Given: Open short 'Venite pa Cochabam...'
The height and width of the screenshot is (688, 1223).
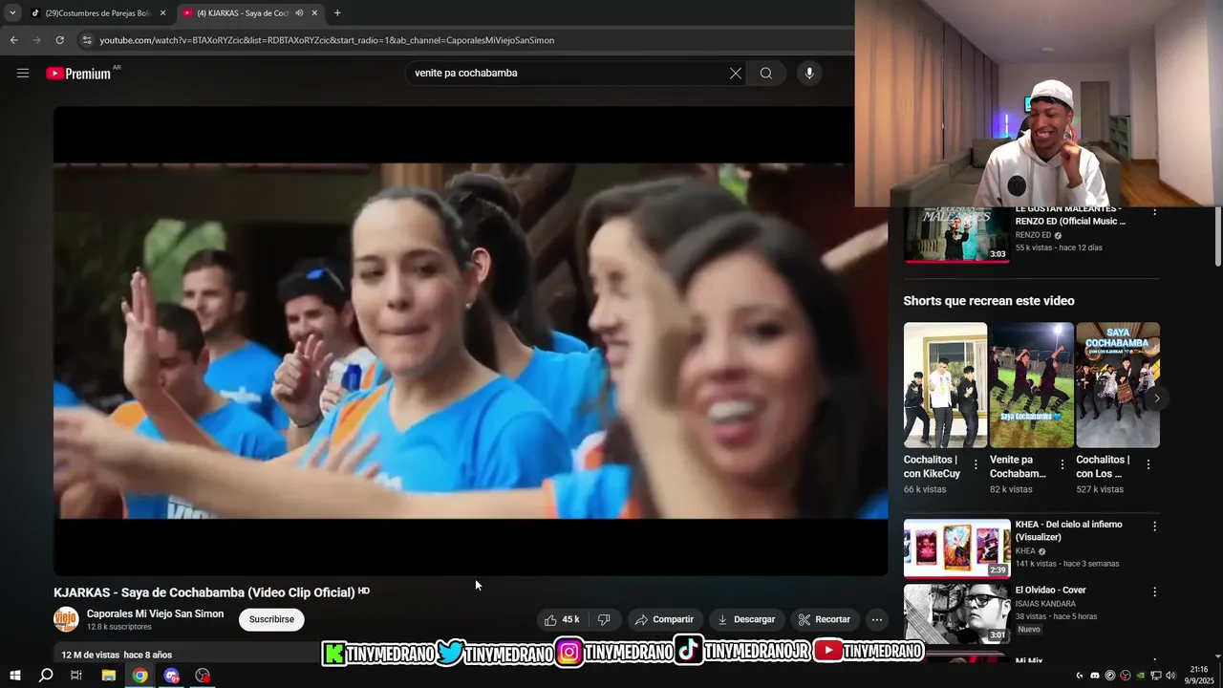Looking at the screenshot, I should pos(1032,385).
